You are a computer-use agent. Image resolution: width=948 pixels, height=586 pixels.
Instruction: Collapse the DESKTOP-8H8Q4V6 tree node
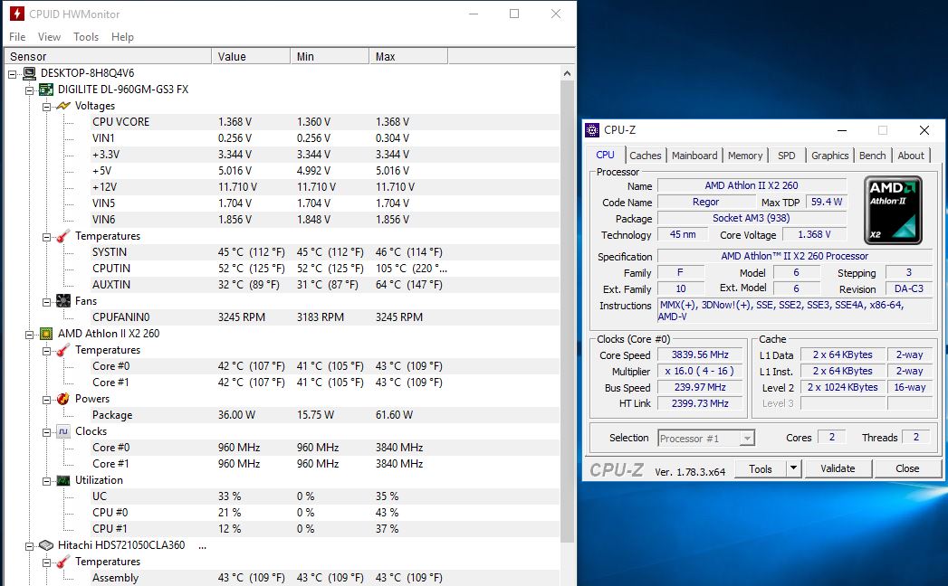tap(12, 74)
